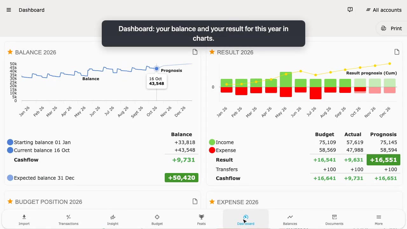Open the Documents tab
The width and height of the screenshot is (407, 229).
(x=335, y=219)
